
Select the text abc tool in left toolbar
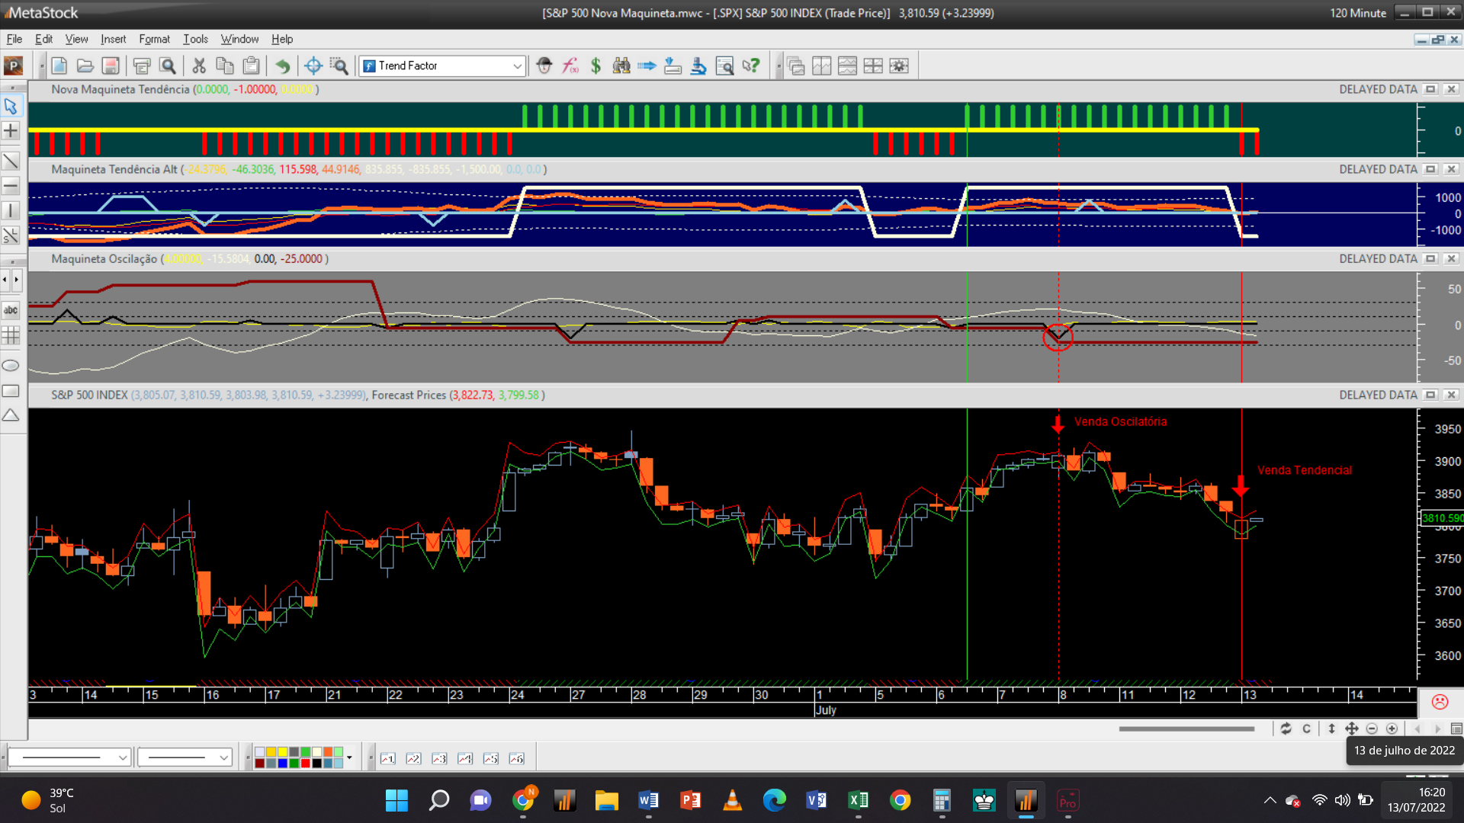[x=11, y=310]
